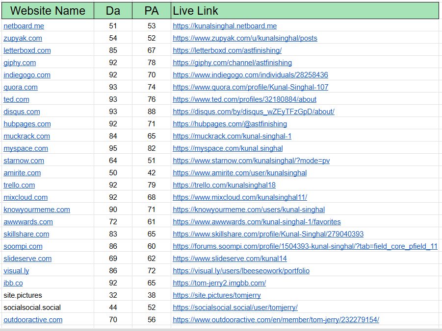This screenshot has width=442, height=331.
Task: Select Da value 95 for myspace.com
Action: point(113,148)
